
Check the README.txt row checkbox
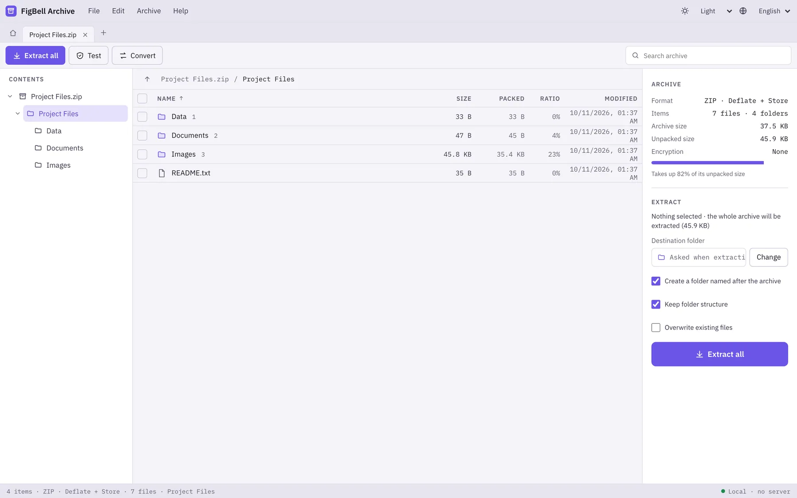point(142,173)
